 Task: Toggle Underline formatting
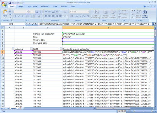point(22,16)
